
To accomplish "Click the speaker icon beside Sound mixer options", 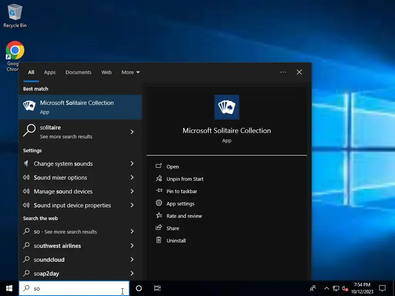I will click(26, 177).
